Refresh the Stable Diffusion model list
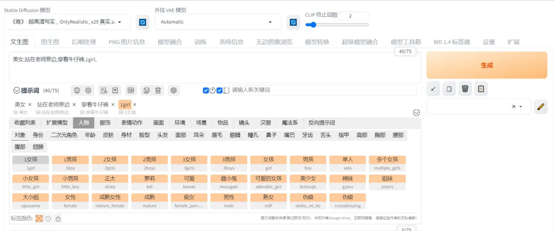The image size is (554, 231). [x=143, y=22]
